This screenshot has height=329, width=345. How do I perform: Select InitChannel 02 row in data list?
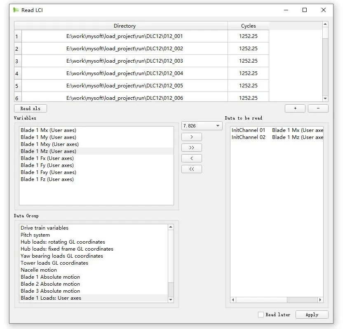click(x=277, y=137)
